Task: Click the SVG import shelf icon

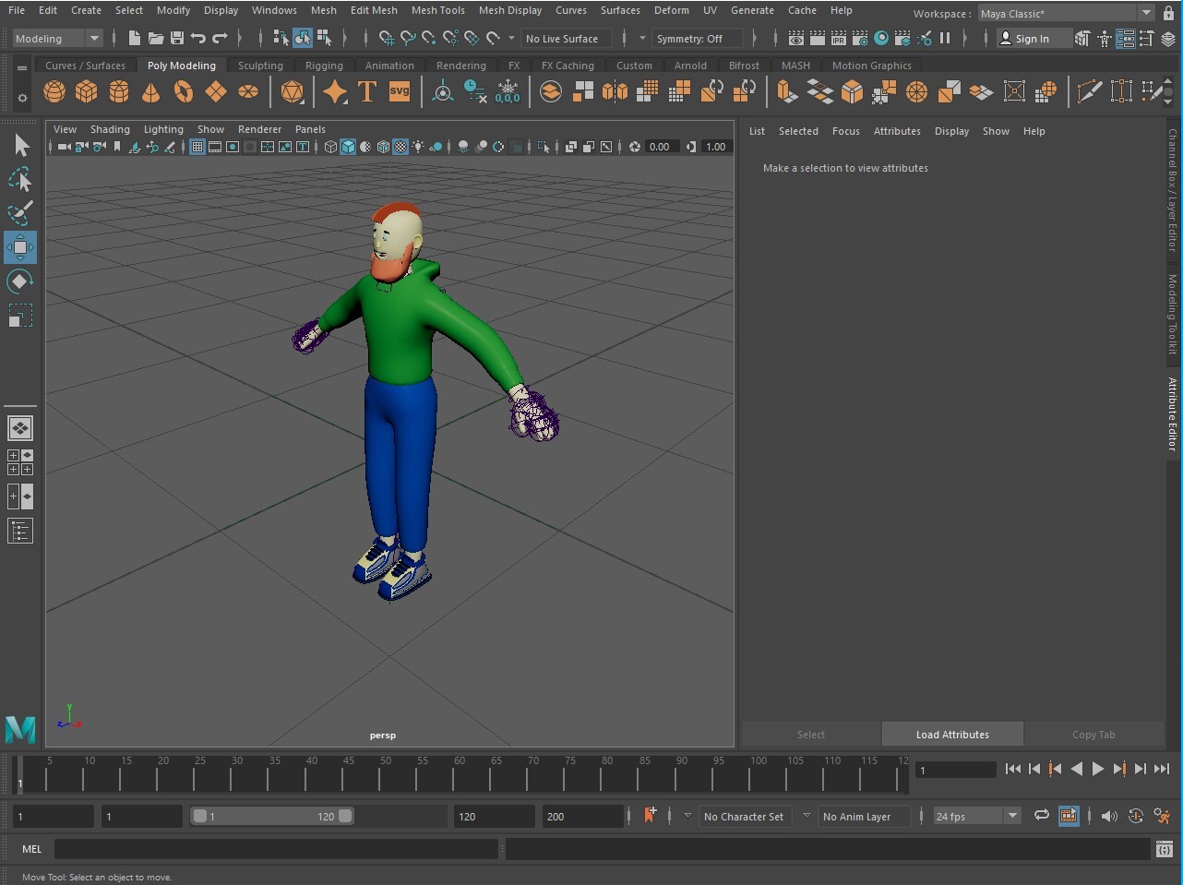Action: [400, 91]
